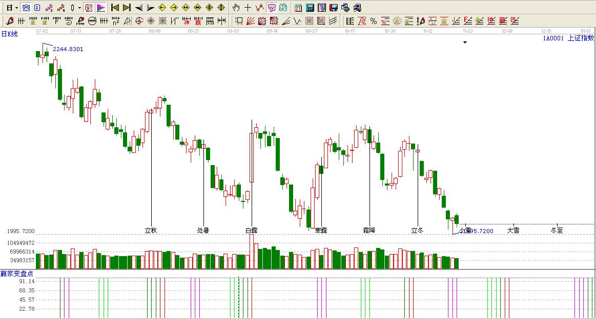Click the 赢家变盘点 indicator panel title
The height and width of the screenshot is (319, 596).
point(16,274)
